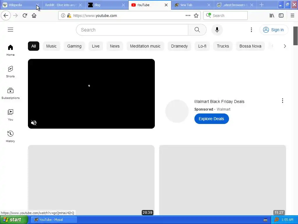Click YouTube - Mypal taskbar button
Screen dimensions: 298x224
[x=54, y=220]
